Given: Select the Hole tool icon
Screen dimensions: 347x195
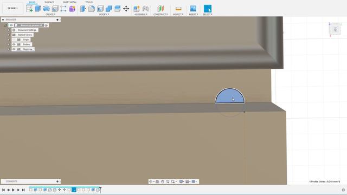Looking at the screenshot, I should [55, 9].
